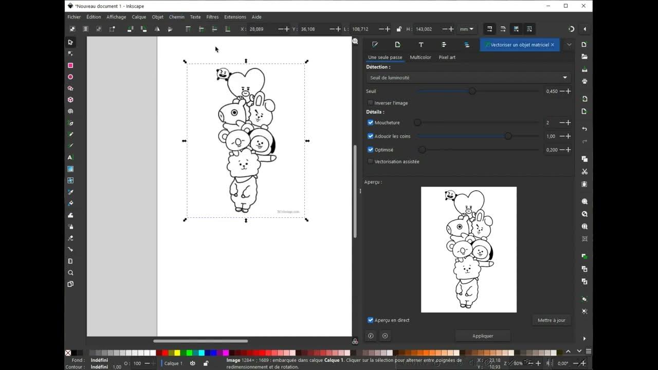Screen dimensions: 658x370
Task: Pick the yellow swatch in the palette
Action: coord(177,353)
